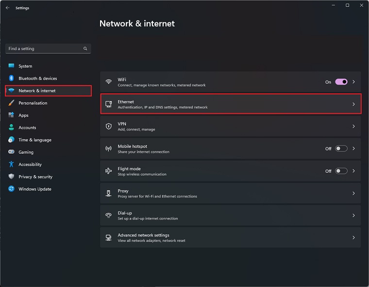Click the Privacy & security shield icon
This screenshot has height=287, width=369.
[11, 177]
